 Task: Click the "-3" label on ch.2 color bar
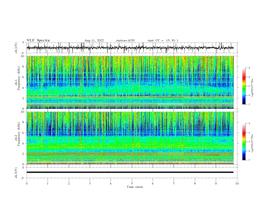click(x=249, y=124)
